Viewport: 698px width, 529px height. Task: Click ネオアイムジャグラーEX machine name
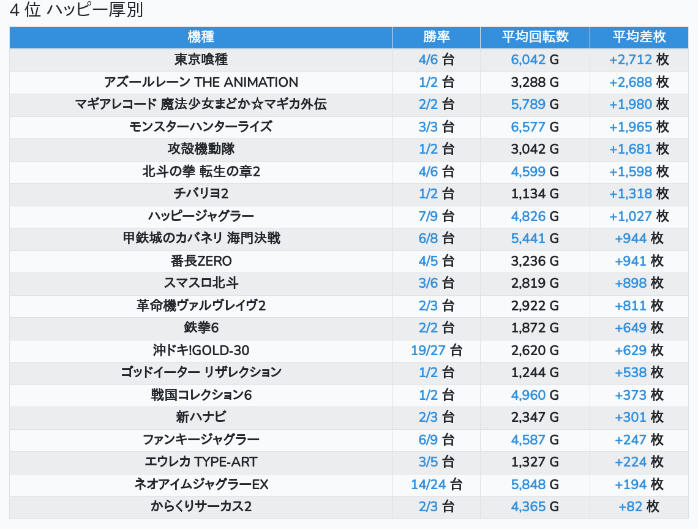(x=201, y=484)
